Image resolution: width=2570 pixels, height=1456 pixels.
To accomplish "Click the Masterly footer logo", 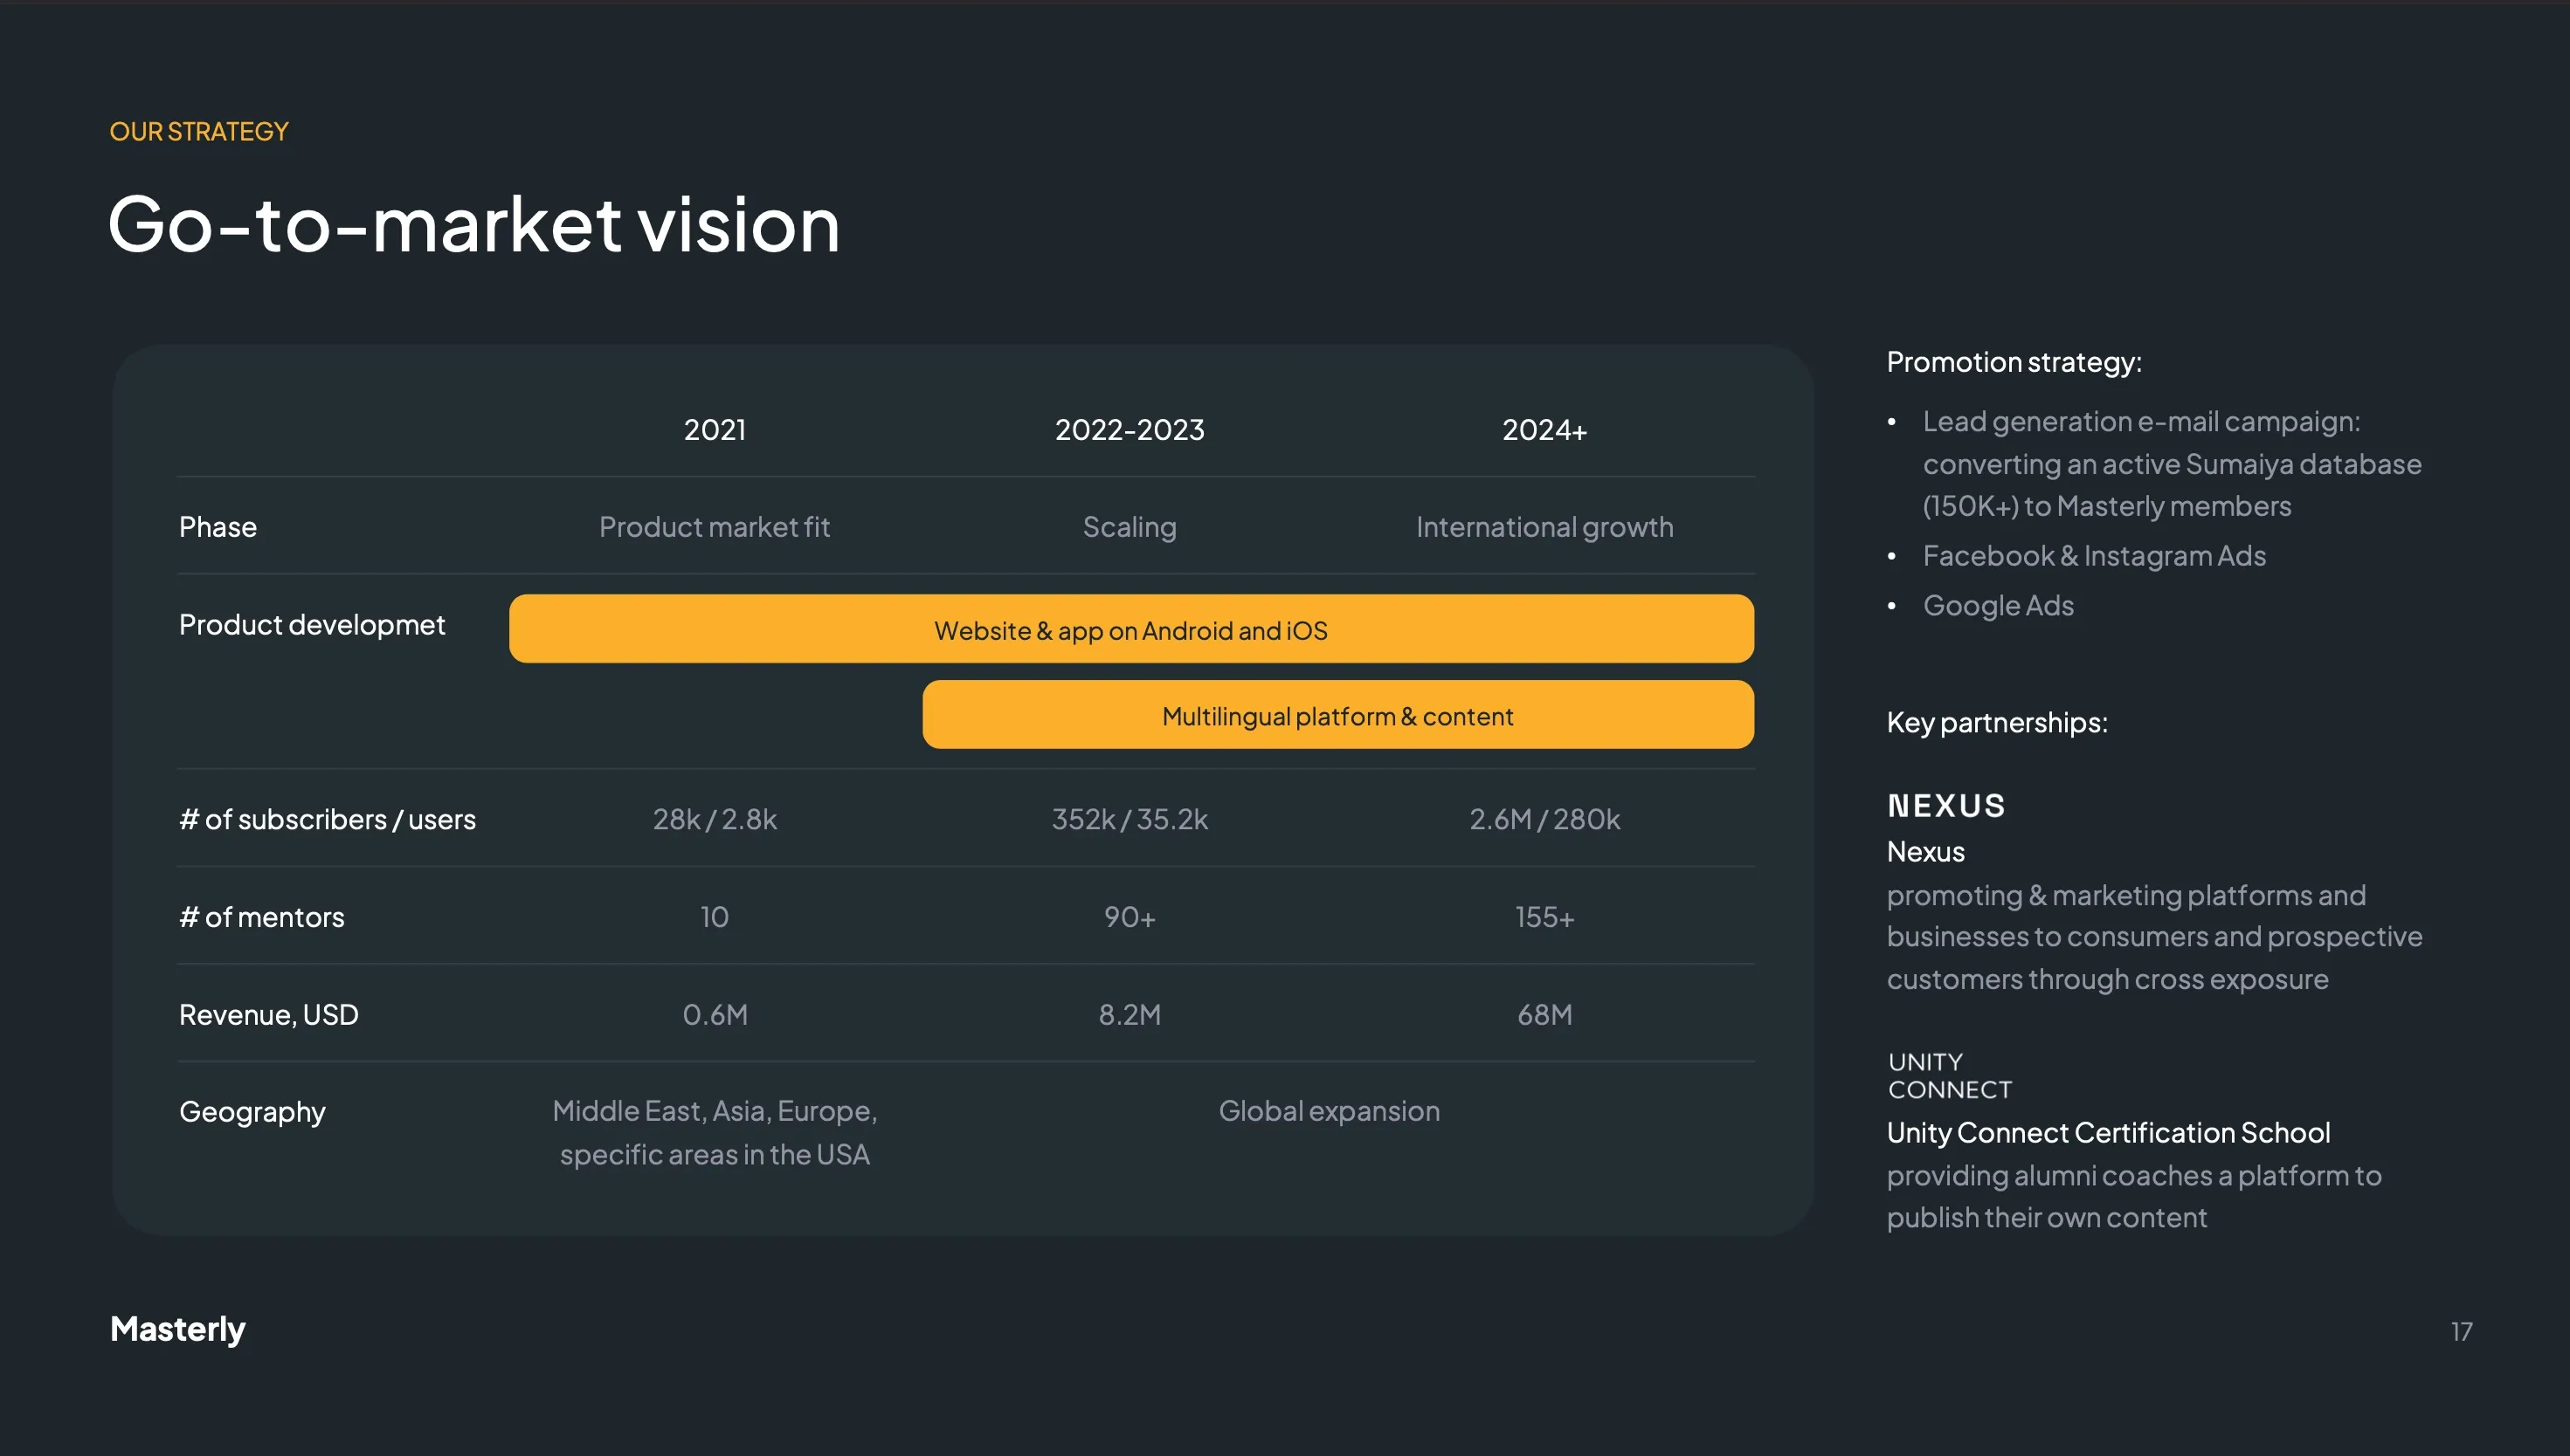I will coord(177,1329).
